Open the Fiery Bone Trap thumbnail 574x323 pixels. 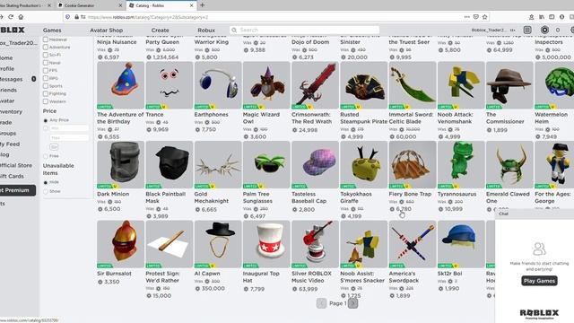413,165
